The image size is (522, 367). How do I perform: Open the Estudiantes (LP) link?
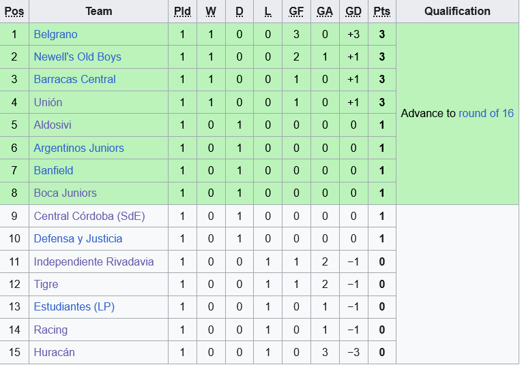coord(74,306)
